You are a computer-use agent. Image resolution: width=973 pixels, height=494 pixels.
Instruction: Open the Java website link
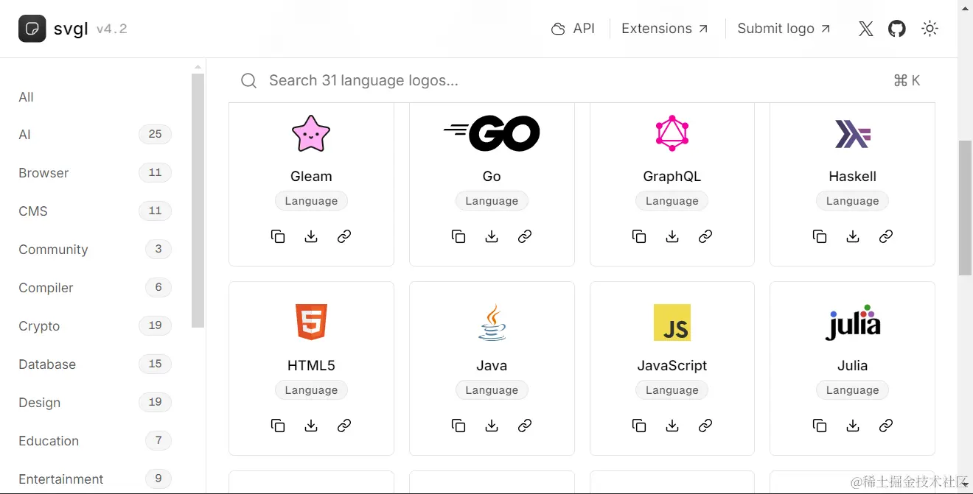point(525,426)
